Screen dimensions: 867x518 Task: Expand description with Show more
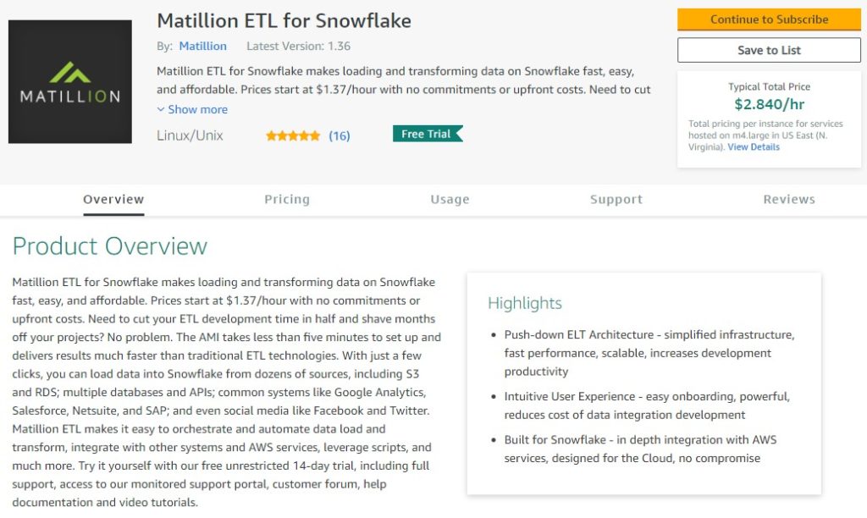click(197, 109)
